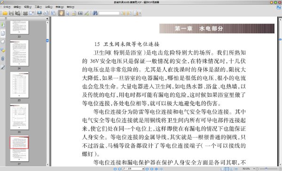This screenshot has width=282, height=171.
Task: Choose the Snapshot camera tool
Action: (x=80, y=13)
